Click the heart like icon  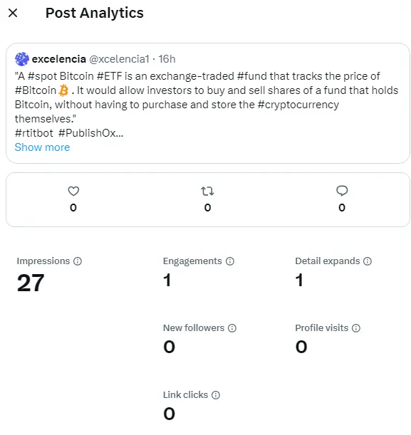point(73,191)
